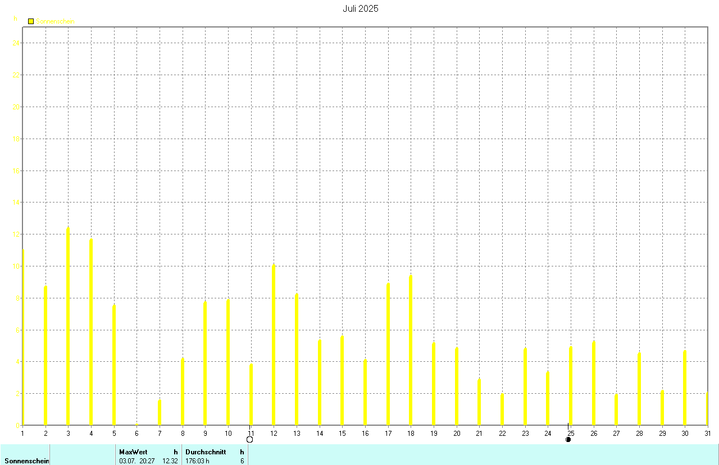Click the Durchschnitt column header
719x465 pixels.
(x=206, y=452)
